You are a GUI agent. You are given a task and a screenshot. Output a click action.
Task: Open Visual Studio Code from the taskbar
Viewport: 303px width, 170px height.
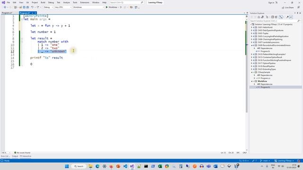click(125, 166)
